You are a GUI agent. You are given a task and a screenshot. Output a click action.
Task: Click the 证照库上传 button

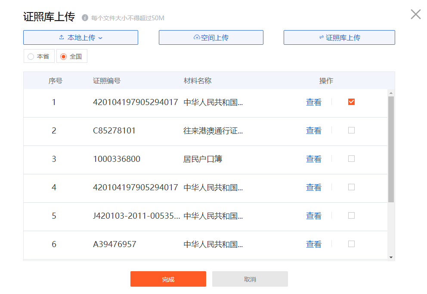click(x=339, y=37)
